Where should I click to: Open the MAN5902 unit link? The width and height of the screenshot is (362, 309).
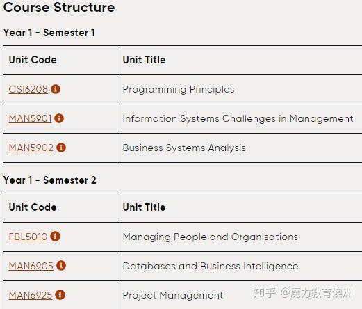(31, 148)
